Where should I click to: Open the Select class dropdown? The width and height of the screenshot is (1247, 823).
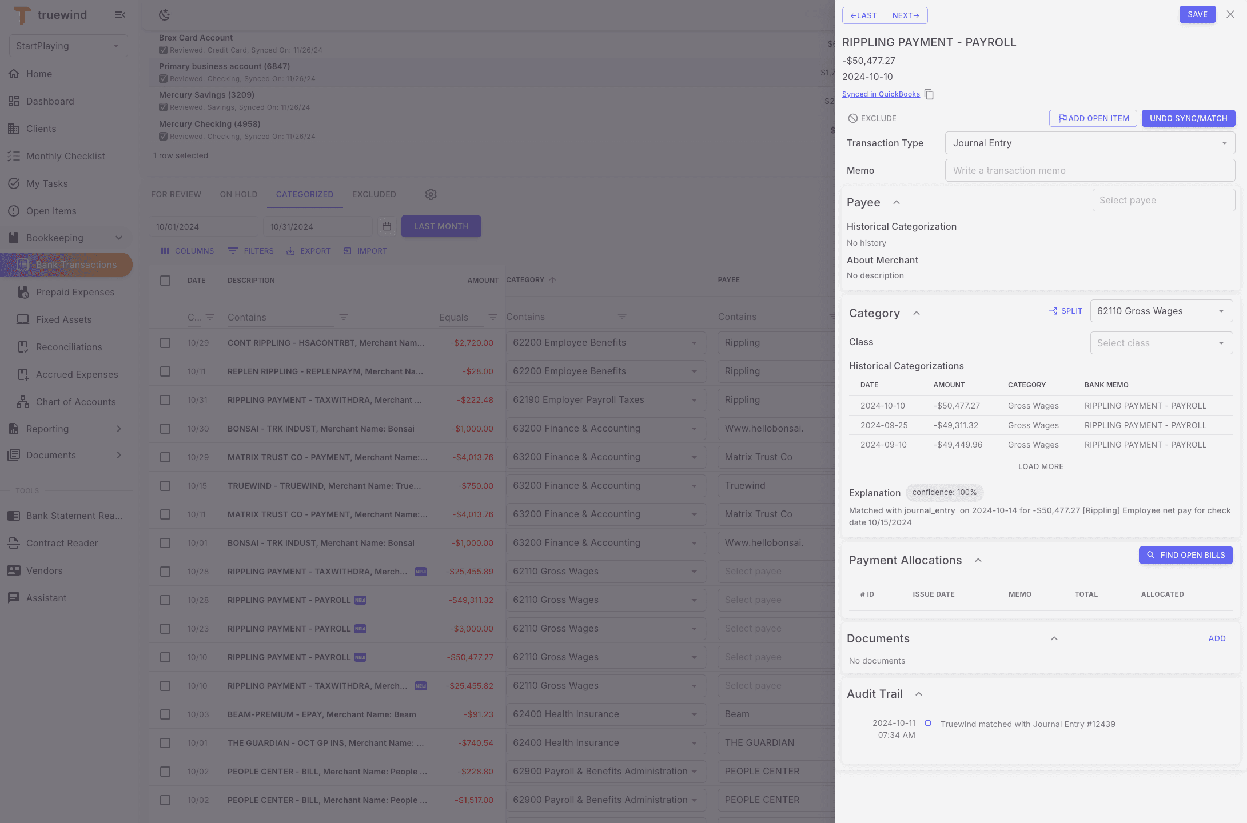(1161, 343)
